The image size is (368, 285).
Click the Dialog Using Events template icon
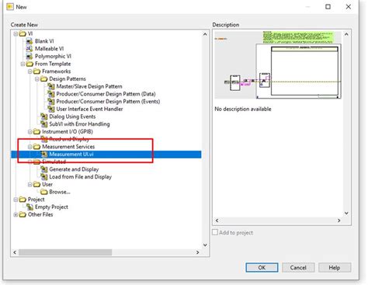44,116
